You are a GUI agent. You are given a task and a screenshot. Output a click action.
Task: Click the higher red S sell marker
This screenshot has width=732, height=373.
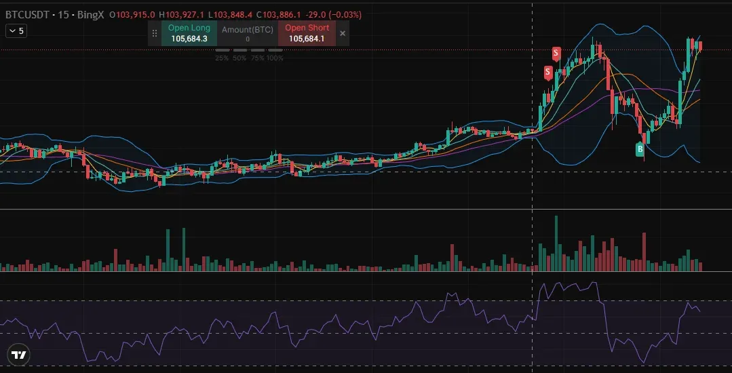pyautogui.click(x=556, y=53)
